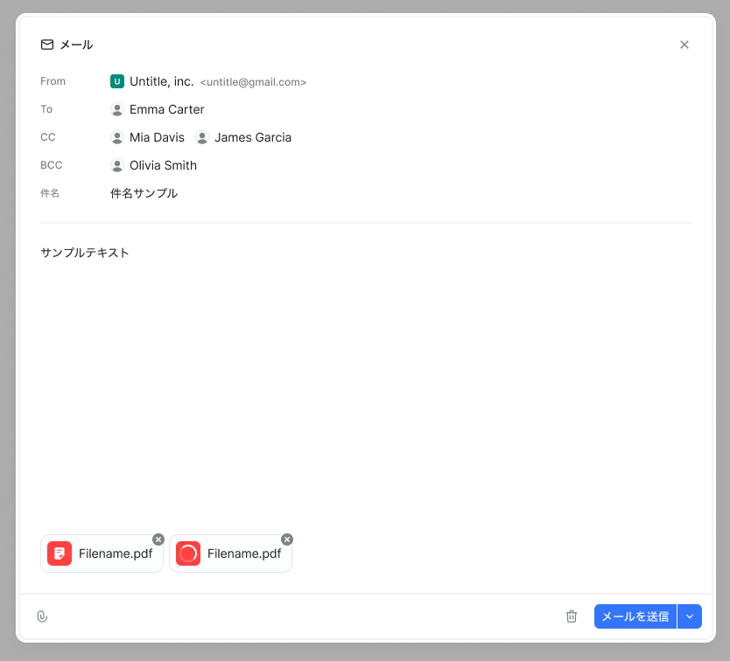This screenshot has width=730, height=661.
Task: Click the green Untitle, inc. avatar
Action: tap(117, 81)
